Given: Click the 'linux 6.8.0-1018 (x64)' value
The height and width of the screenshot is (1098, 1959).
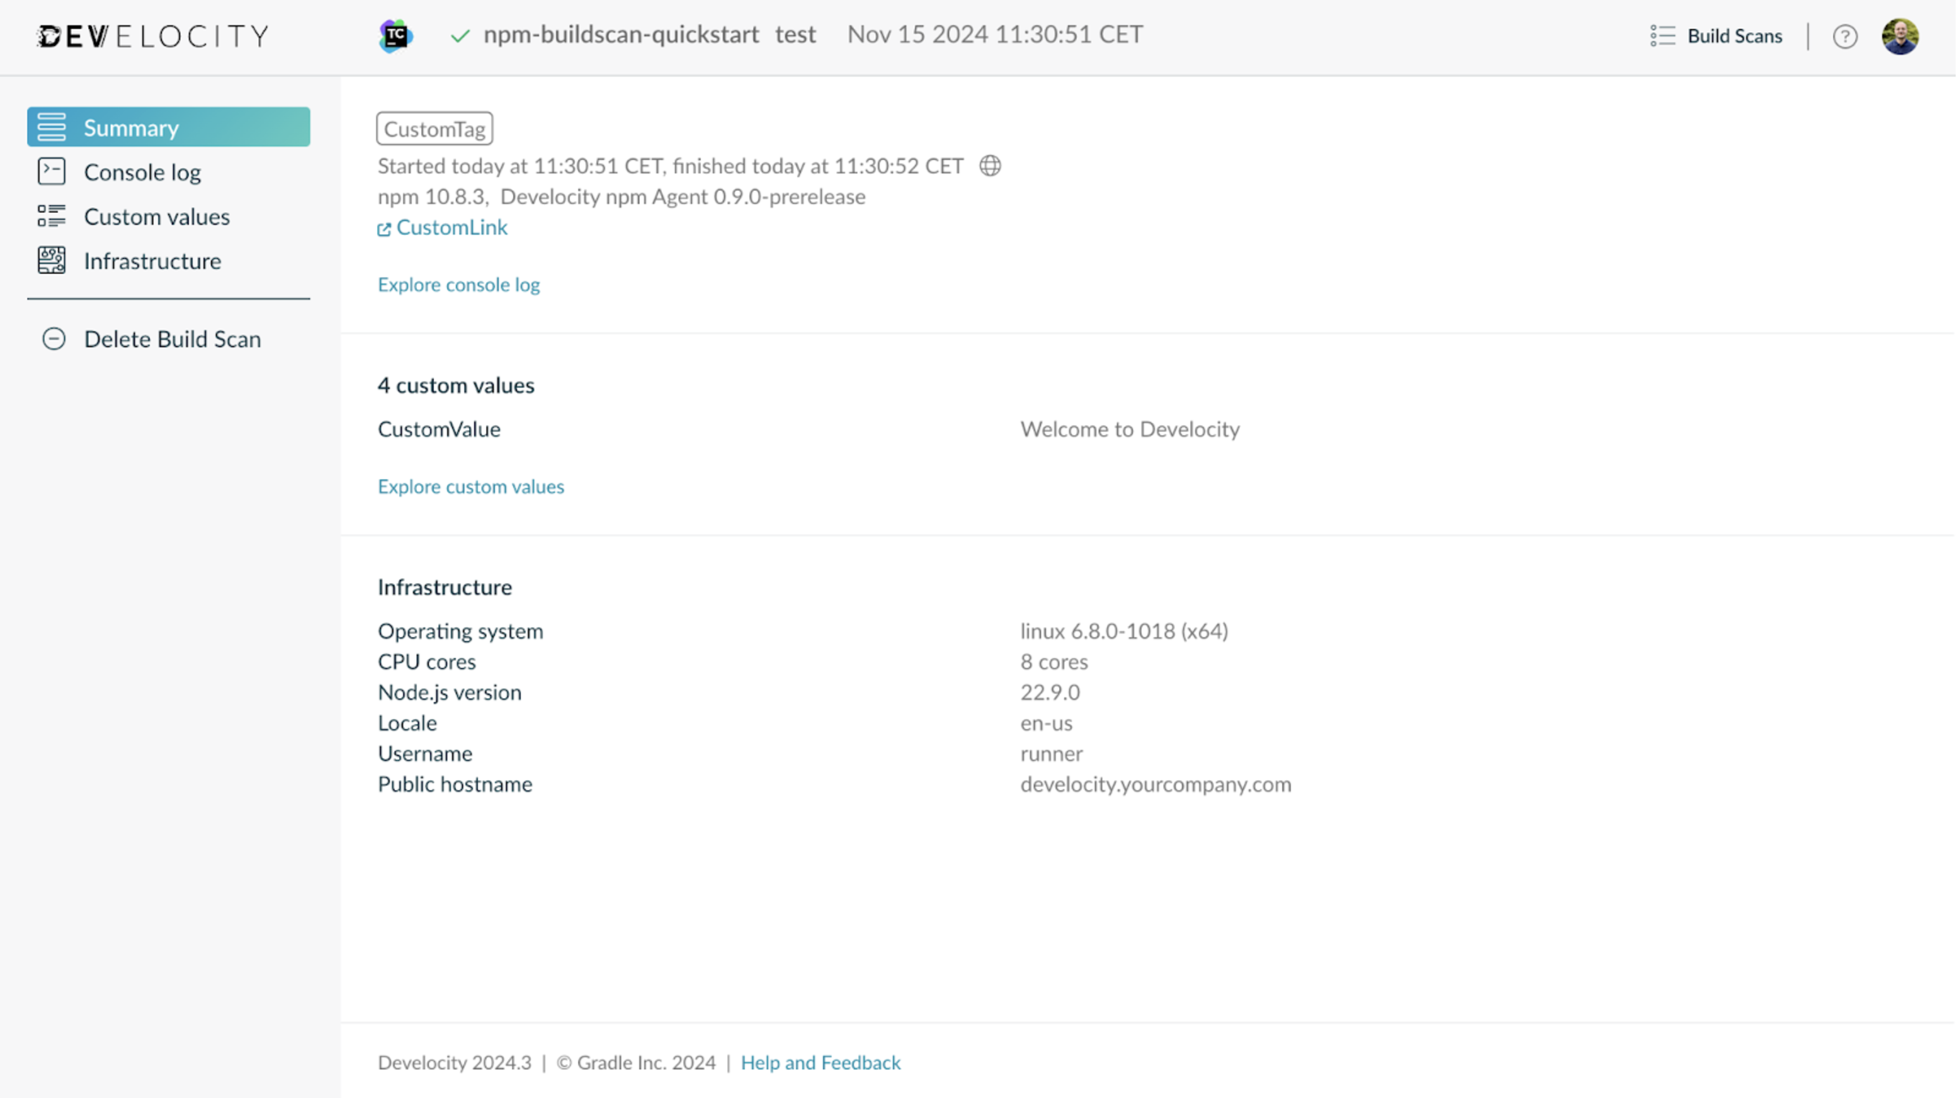Looking at the screenshot, I should coord(1124,631).
